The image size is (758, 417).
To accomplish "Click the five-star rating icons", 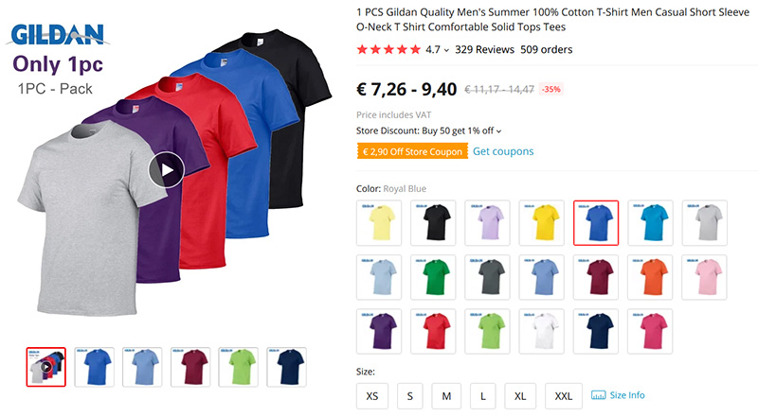I will pyautogui.click(x=388, y=49).
